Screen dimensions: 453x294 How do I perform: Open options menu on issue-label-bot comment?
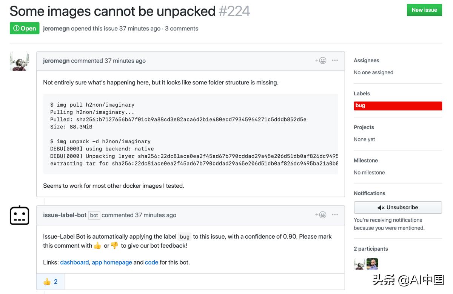click(x=335, y=215)
